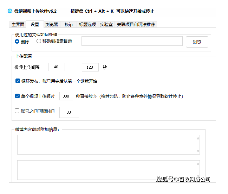228x194 pixels.
Task: Click the 微博视频上传软件v6.2 title text
Action: pos(35,11)
